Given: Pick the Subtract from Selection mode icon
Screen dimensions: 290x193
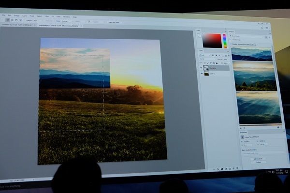Looking at the screenshot, I should 16,20.
